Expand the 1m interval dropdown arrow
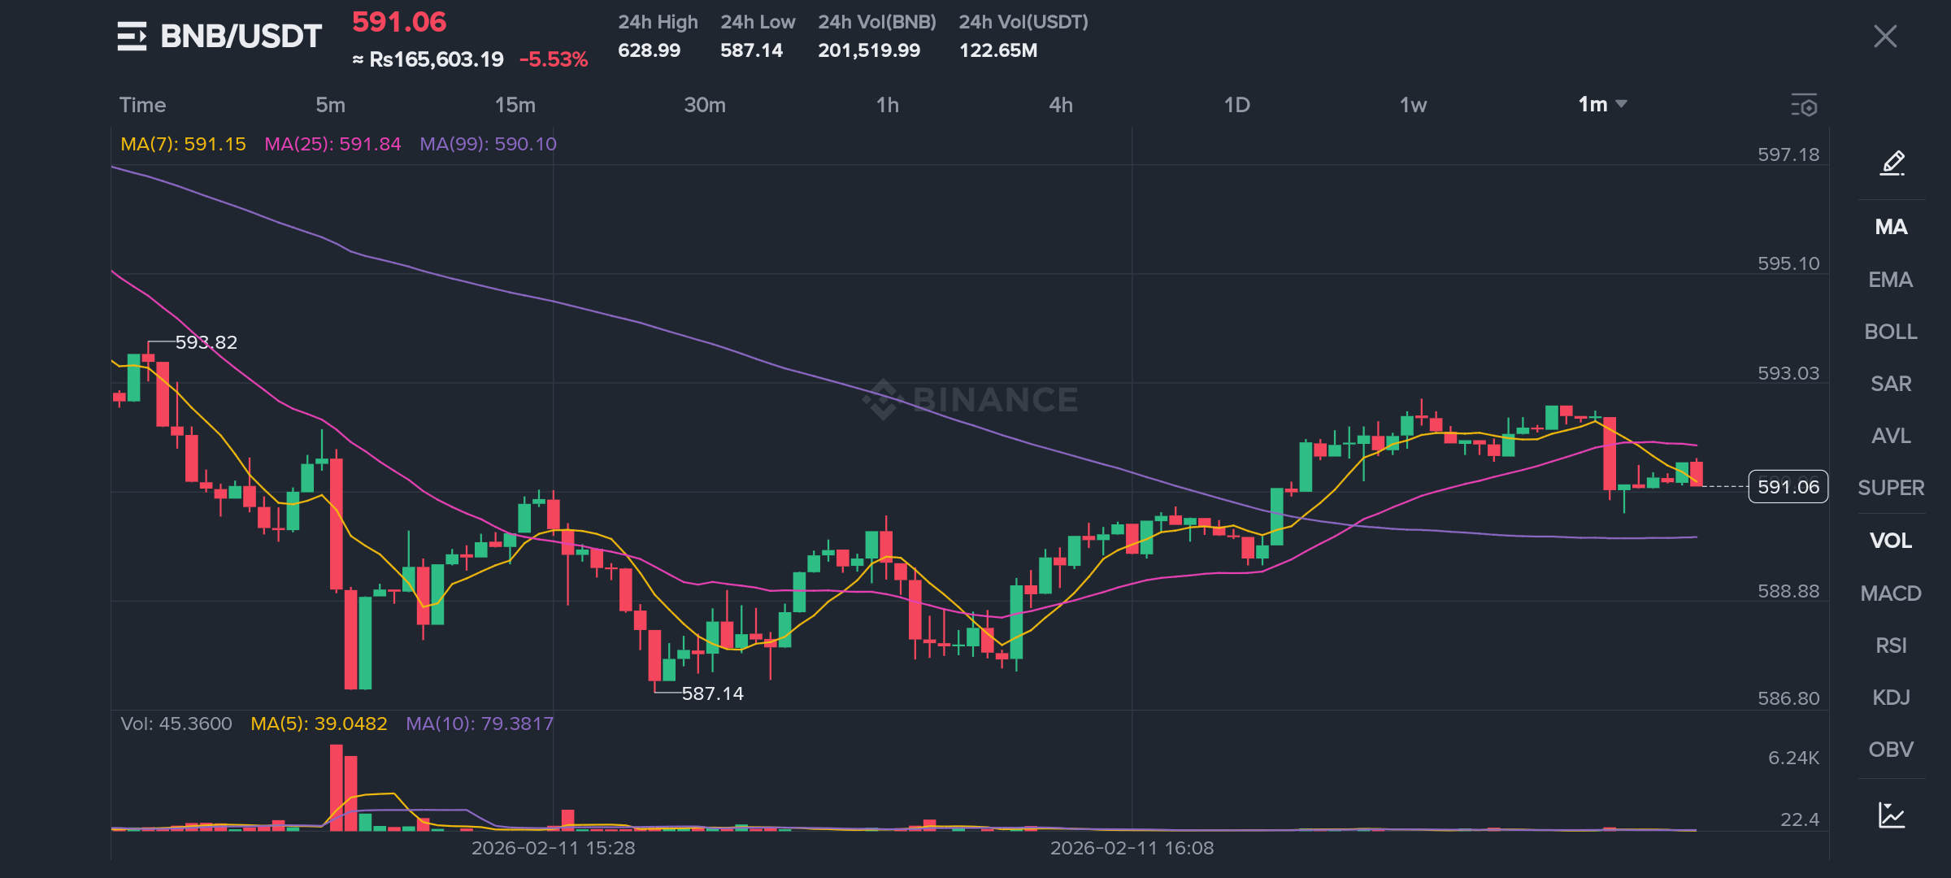 [x=1622, y=104]
